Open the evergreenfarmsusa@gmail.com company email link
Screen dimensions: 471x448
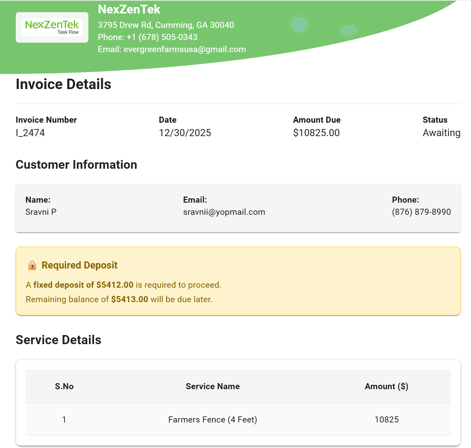(184, 49)
